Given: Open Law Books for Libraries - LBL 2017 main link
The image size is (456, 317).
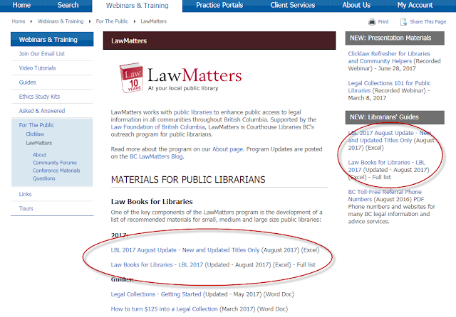Looking at the screenshot, I should coord(157,265).
